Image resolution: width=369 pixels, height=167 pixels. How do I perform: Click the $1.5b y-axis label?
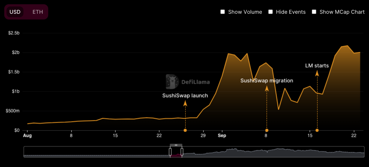[14, 72]
